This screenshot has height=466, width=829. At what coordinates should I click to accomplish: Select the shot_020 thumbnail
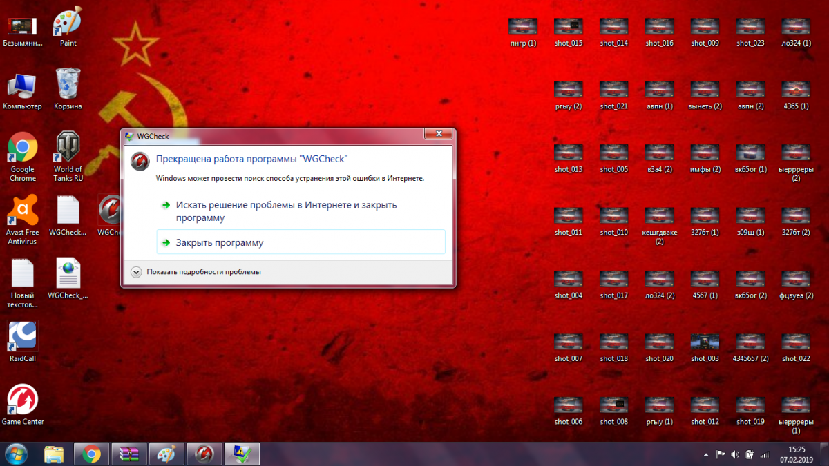659,349
